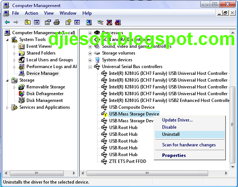Click the Disable device toolbar icon
This screenshot has height=187, width=238.
[x=118, y=22]
